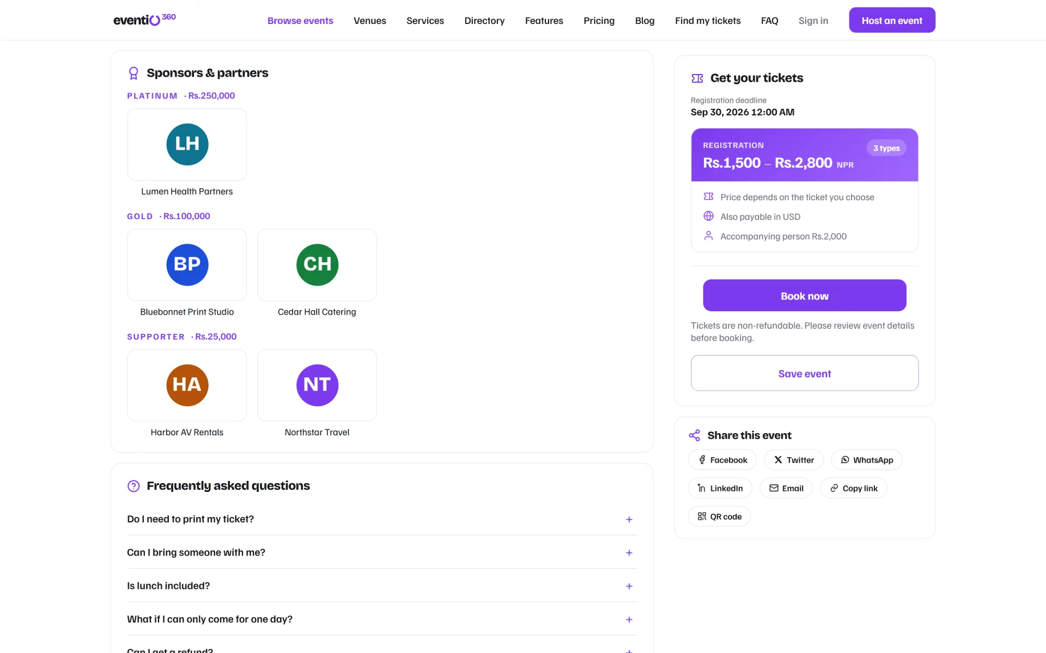Click the Gold Rs.100,000 tier label

point(168,216)
